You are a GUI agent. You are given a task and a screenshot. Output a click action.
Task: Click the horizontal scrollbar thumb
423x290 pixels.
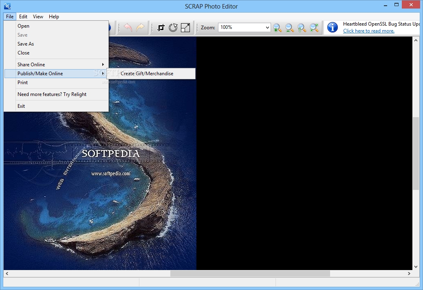(250, 274)
